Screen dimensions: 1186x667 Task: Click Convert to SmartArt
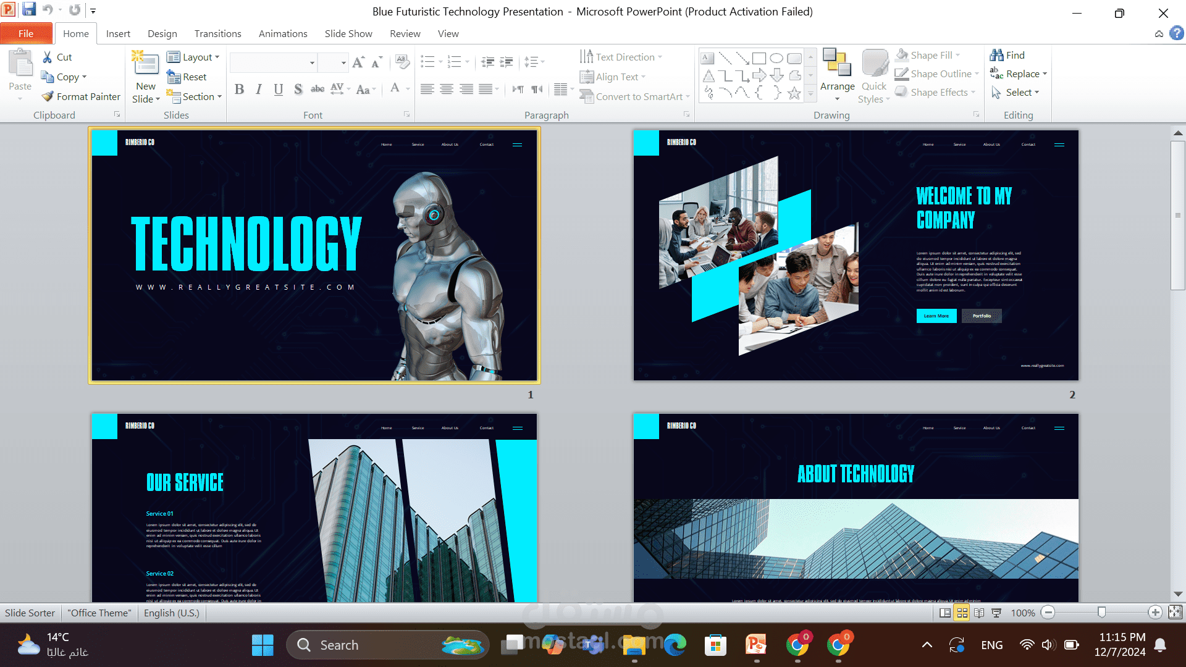click(634, 96)
